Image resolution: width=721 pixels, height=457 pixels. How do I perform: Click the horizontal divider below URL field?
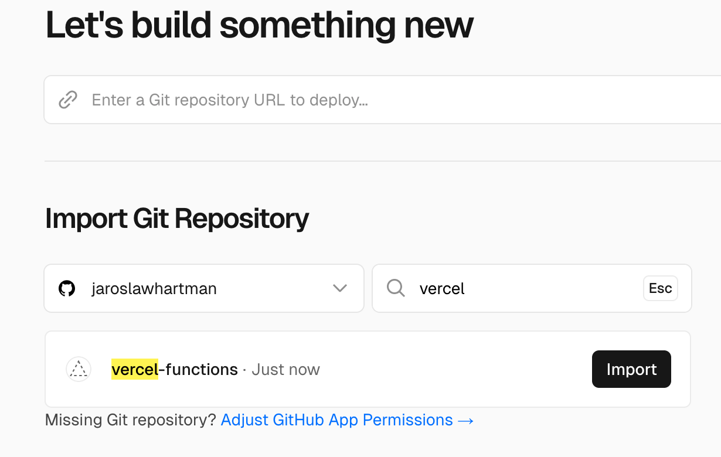[382, 161]
